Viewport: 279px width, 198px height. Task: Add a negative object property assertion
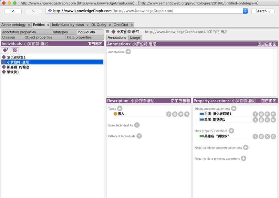pyautogui.click(x=246, y=148)
